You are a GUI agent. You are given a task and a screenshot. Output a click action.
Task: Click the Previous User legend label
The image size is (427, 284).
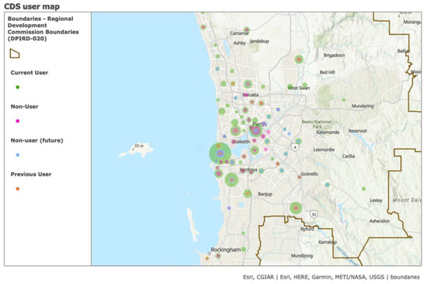click(x=31, y=175)
